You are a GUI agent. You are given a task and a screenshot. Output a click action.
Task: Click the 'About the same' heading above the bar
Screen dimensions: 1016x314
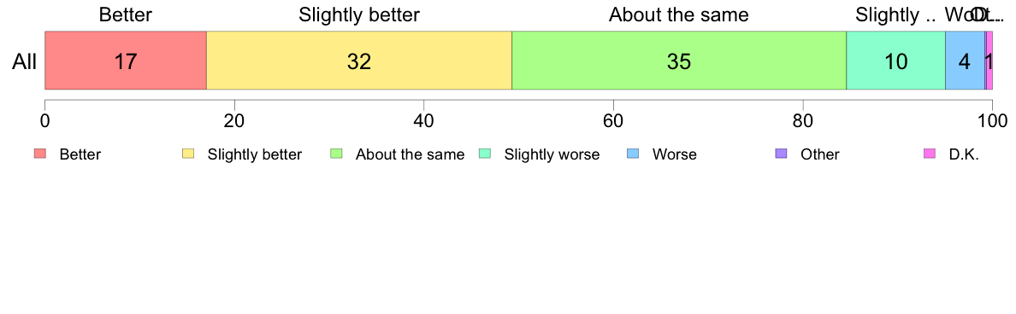click(x=679, y=15)
